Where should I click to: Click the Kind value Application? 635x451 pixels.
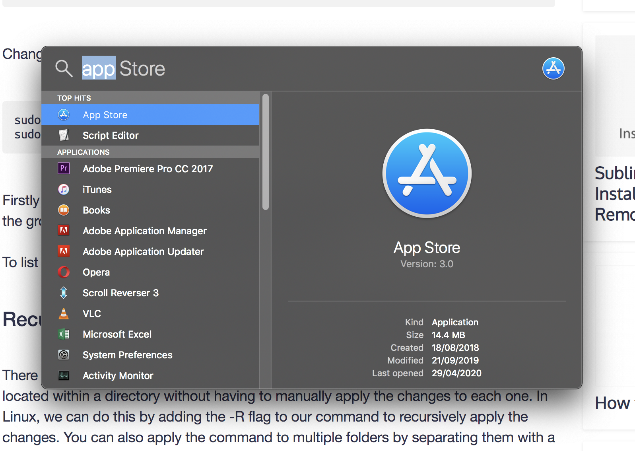[455, 322]
